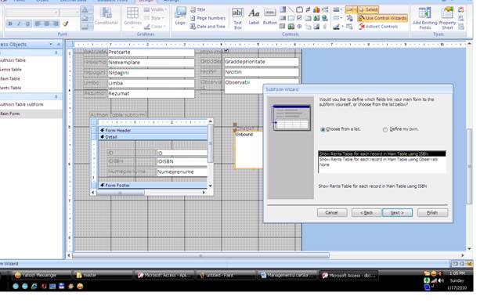Click the Unbound list box control
The image size is (491, 307).
point(249,150)
